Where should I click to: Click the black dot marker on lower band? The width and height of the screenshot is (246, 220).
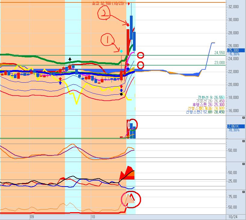pyautogui.click(x=121, y=94)
